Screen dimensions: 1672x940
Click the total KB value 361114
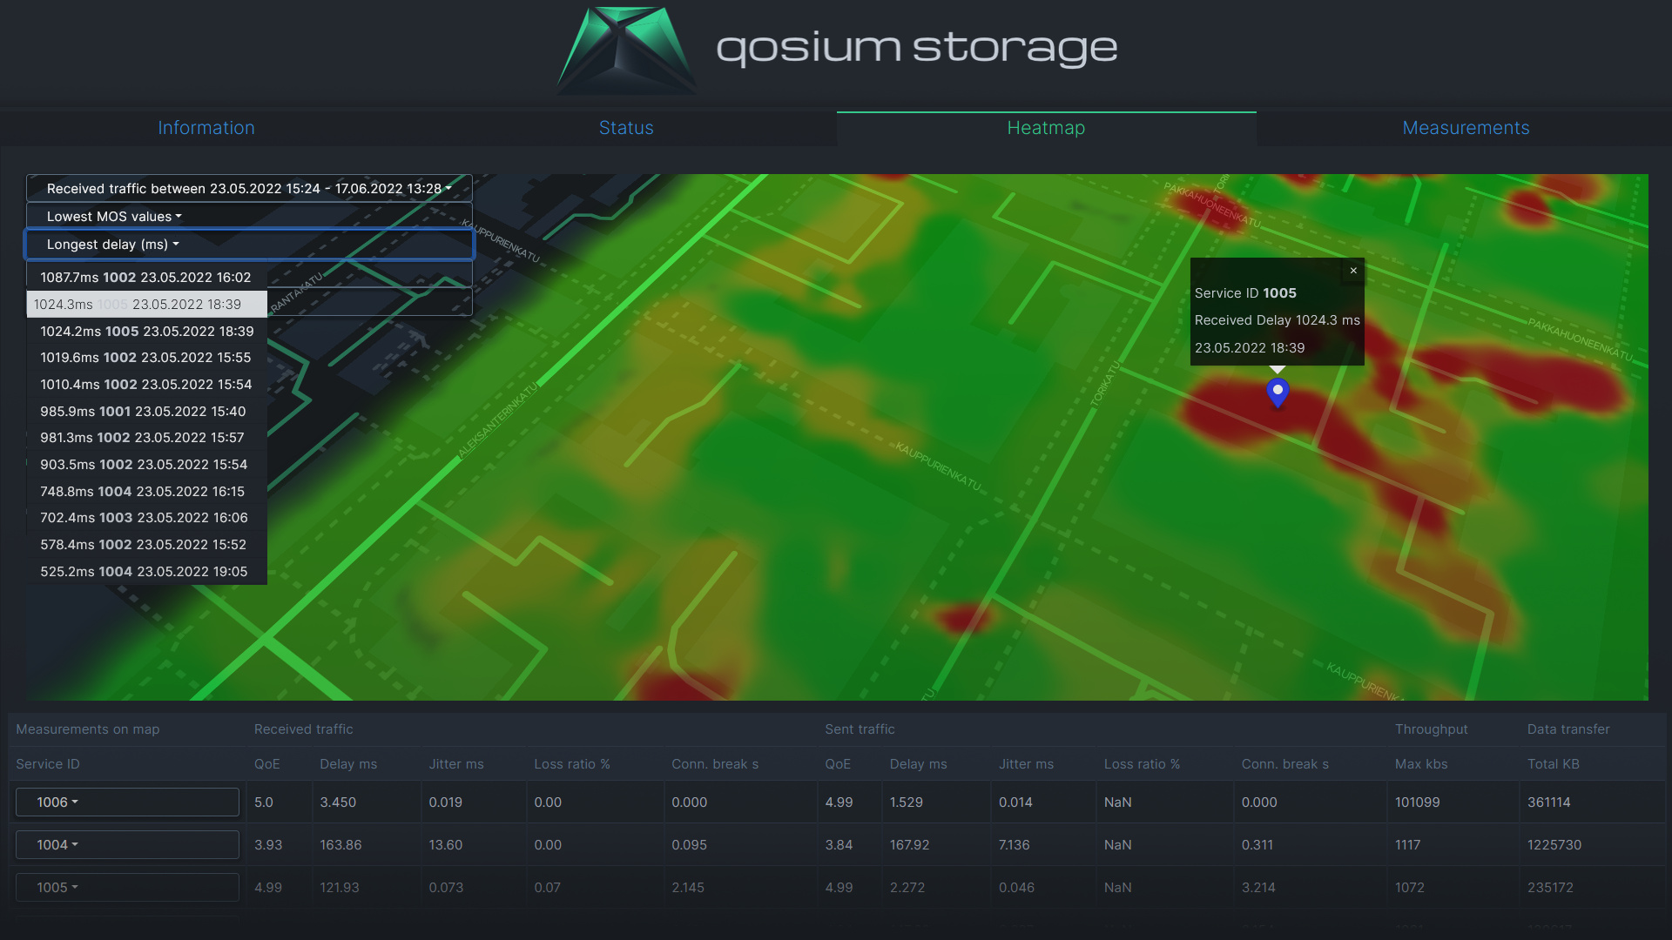[x=1549, y=802]
